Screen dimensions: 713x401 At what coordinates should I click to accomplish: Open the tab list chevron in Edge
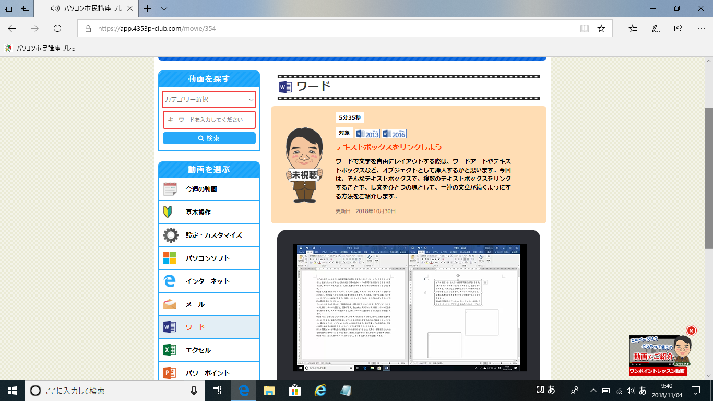click(x=164, y=9)
